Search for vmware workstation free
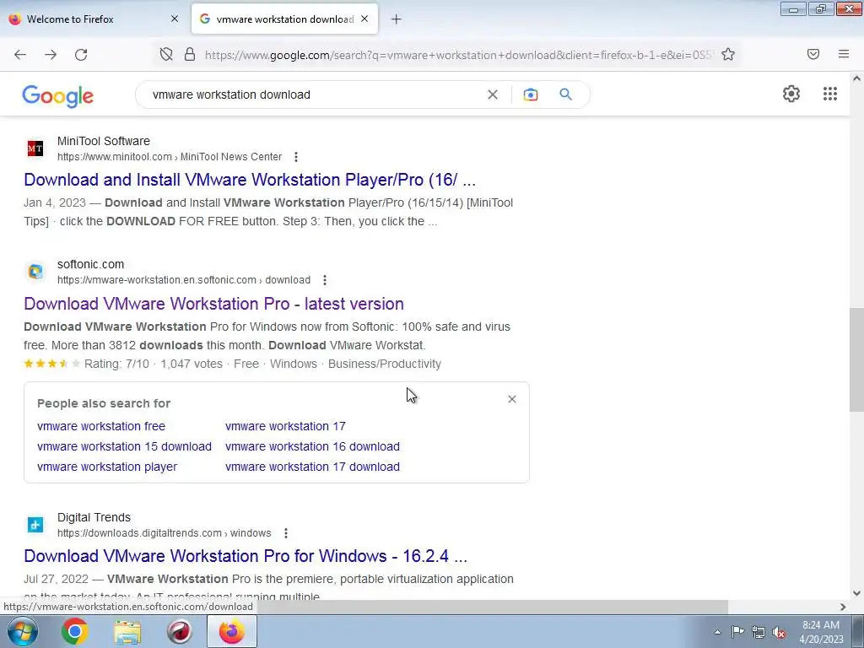The image size is (864, 648). click(x=101, y=426)
